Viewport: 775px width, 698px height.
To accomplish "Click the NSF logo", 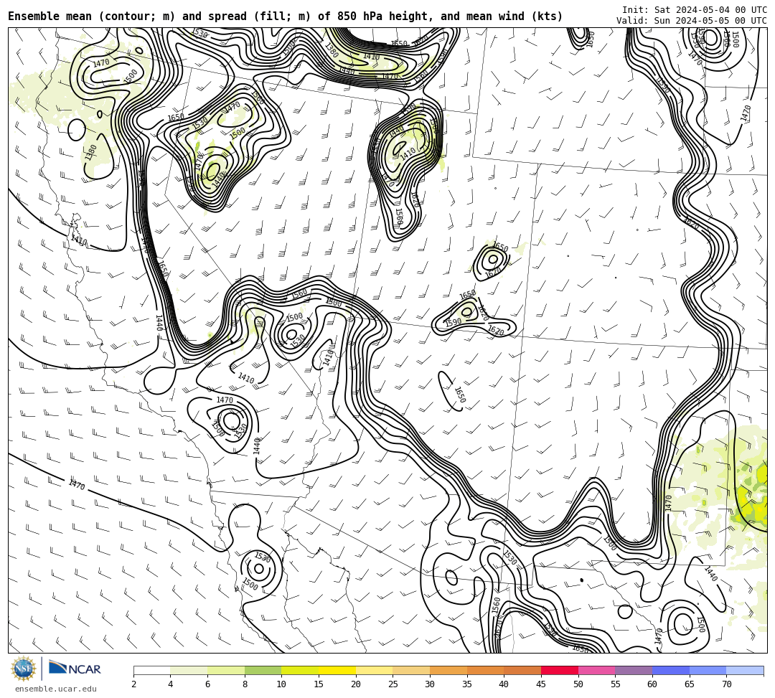I will click(x=23, y=669).
